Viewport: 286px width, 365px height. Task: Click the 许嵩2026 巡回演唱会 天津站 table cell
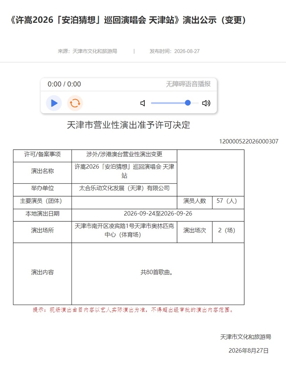coord(124,173)
